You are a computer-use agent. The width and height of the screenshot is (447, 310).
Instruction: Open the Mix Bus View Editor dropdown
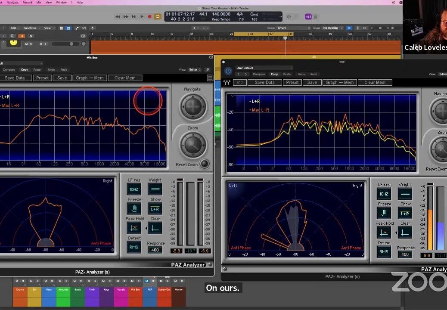(195, 69)
